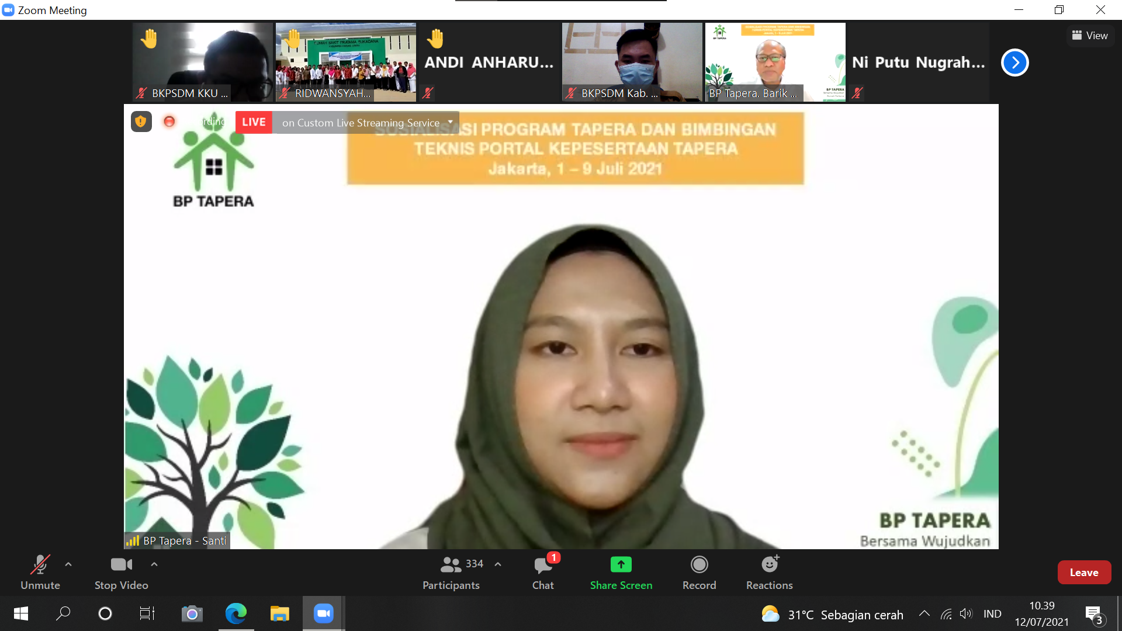Adjust system volume from the speaker icon

coord(966,614)
